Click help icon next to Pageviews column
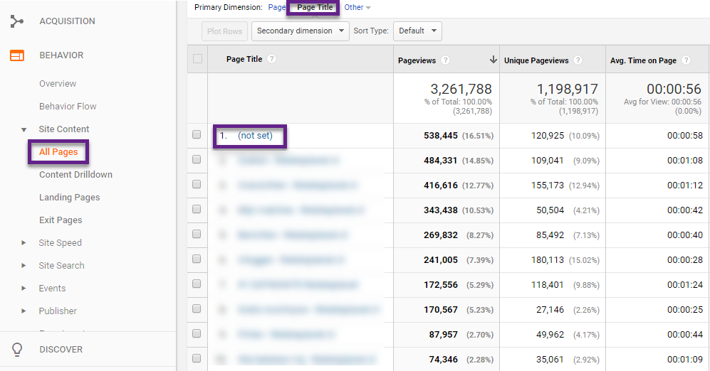Viewport: 710px width, 371px height. (x=446, y=60)
